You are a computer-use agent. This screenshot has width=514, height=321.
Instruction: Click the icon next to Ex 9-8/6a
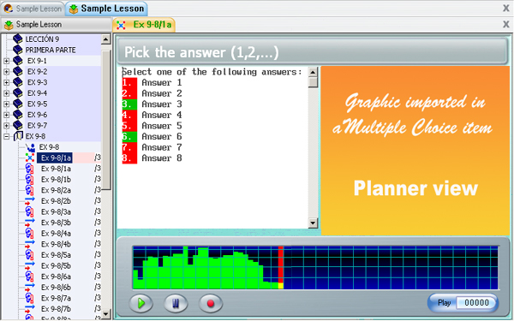29,276
